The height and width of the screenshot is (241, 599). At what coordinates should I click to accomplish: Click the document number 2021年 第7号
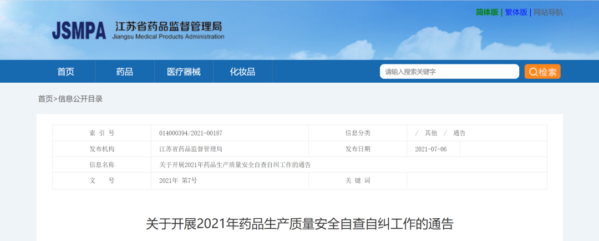(177, 181)
